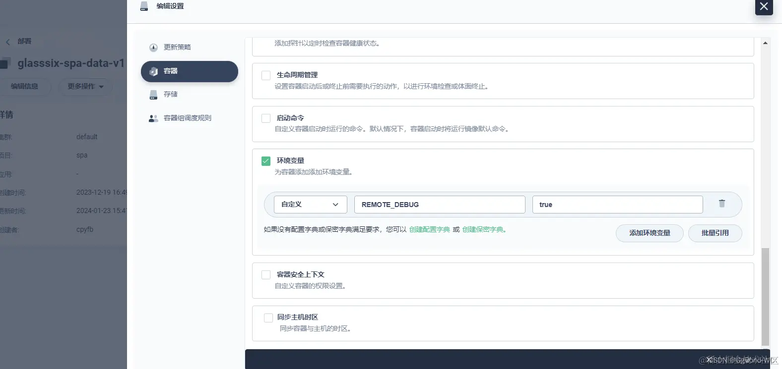
Task: Click the 2024-01-23 update time value
Action: (102, 211)
